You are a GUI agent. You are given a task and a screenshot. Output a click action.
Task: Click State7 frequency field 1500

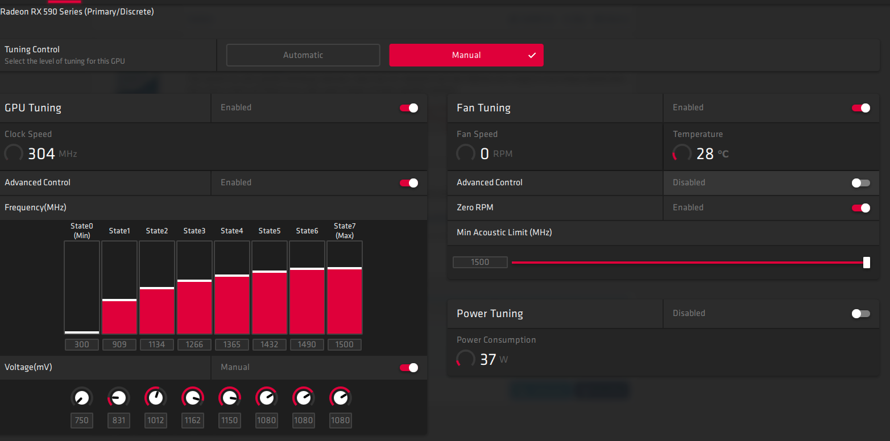(345, 344)
